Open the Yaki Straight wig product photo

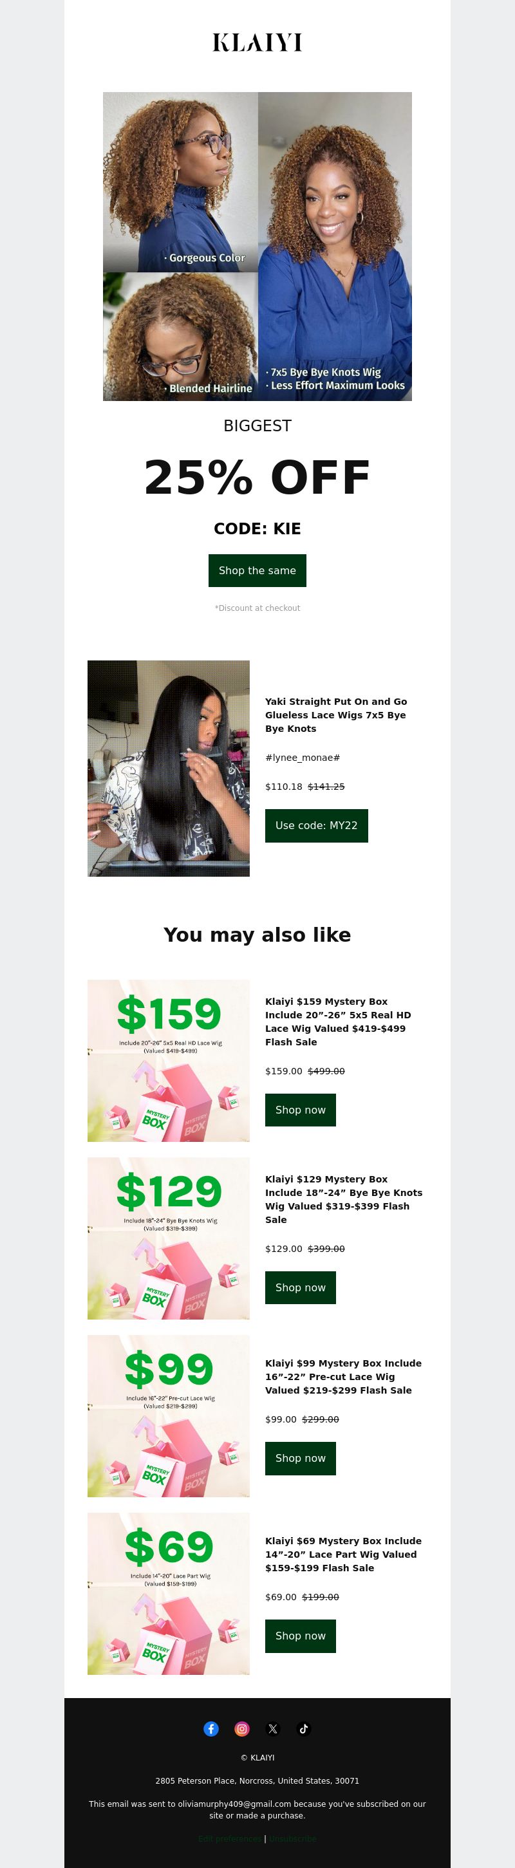click(168, 768)
